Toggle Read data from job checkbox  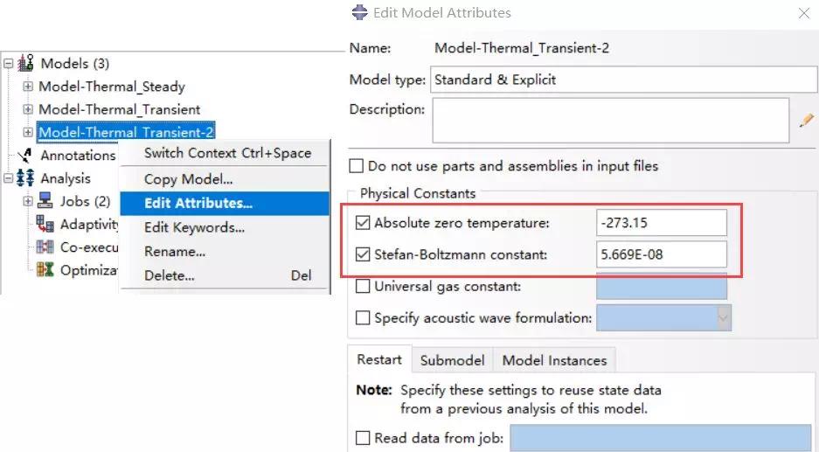(363, 437)
